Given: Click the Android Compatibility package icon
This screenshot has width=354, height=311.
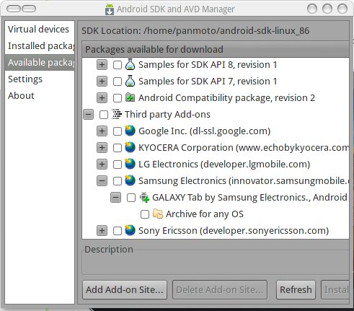Looking at the screenshot, I should 130,97.
